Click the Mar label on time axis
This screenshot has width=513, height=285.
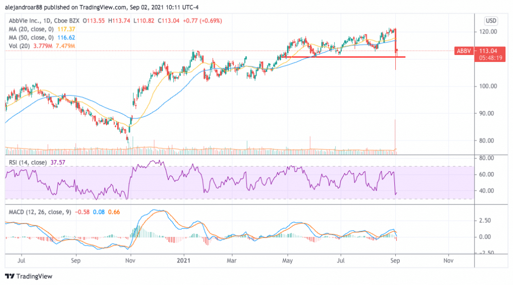[x=231, y=260]
